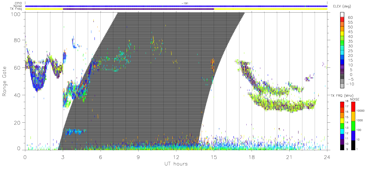Image resolution: width=368 pixels, height=170 pixels.
Task: Click the red band in ELEV colorbar
Action: tap(343, 19)
